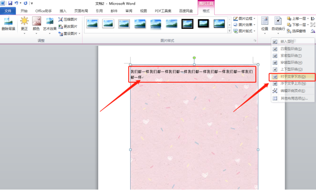
Task: Switch to the Office助手 tab
Action: 43,11
